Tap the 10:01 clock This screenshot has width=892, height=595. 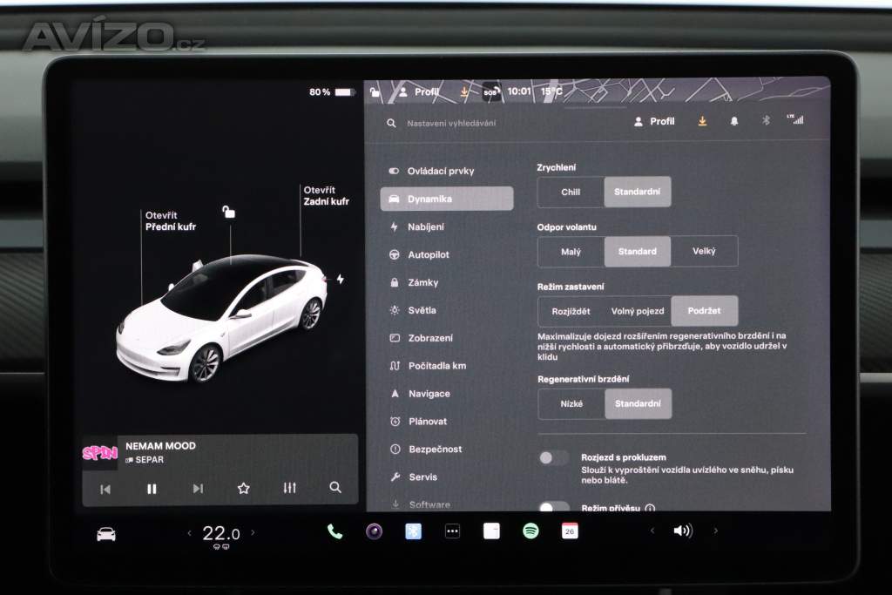tap(519, 91)
